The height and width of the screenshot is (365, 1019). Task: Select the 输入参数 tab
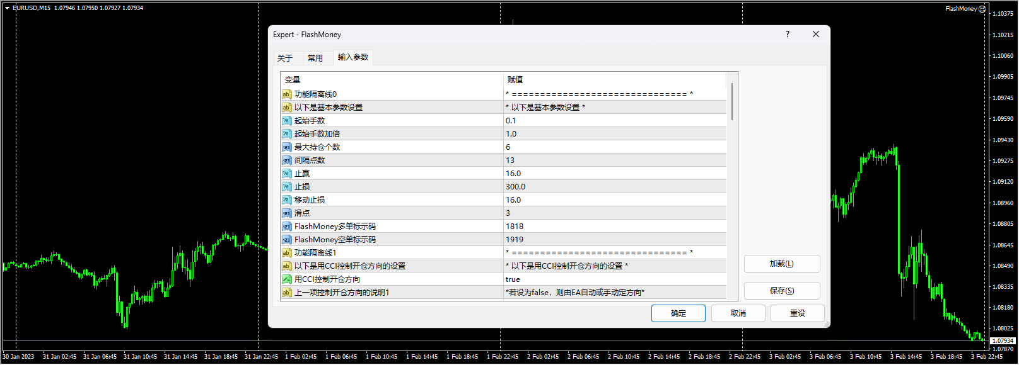(353, 57)
